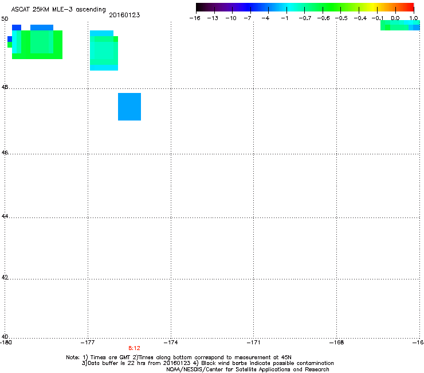The image size is (424, 373).
Task: Select the date label 20160123
Action: tap(124, 15)
